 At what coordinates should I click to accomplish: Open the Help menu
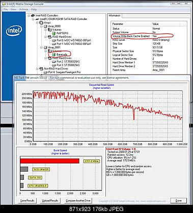[34, 9]
